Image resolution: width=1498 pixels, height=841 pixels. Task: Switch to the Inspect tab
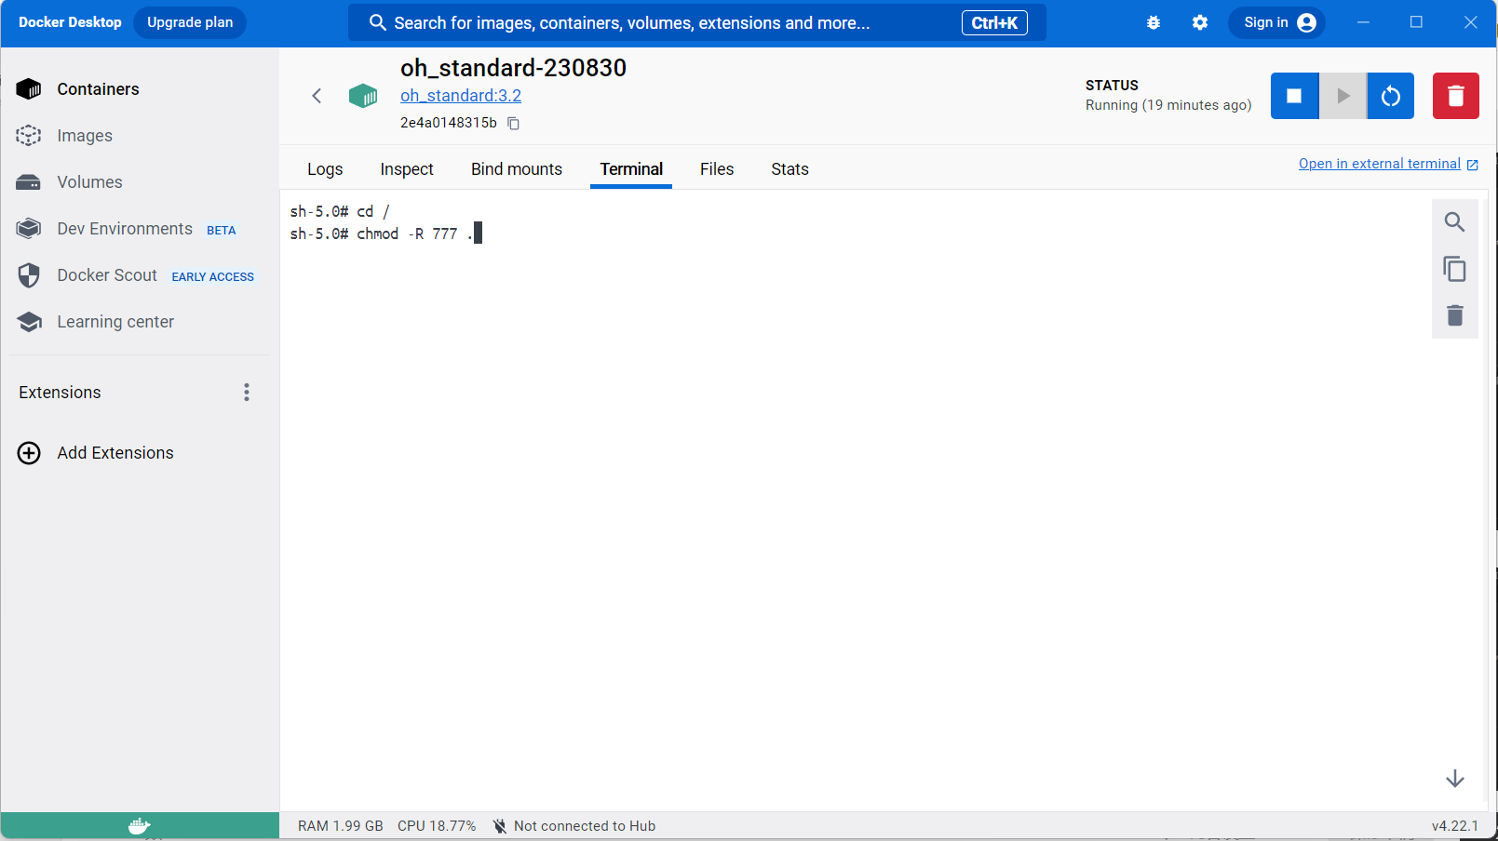407,169
